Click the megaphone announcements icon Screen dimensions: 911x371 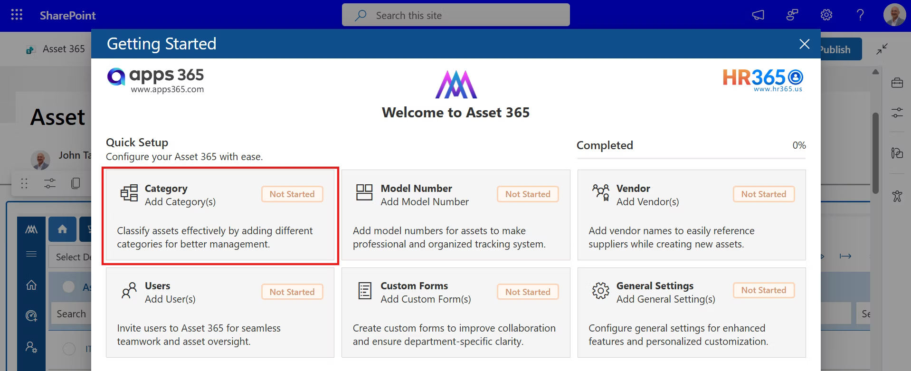[758, 15]
